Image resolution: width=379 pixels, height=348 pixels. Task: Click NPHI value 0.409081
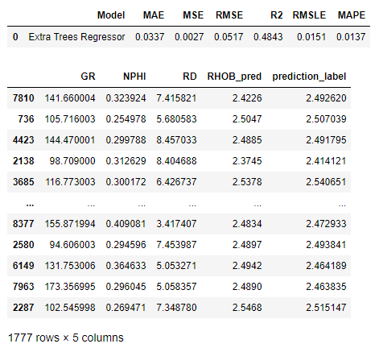pyautogui.click(x=126, y=224)
